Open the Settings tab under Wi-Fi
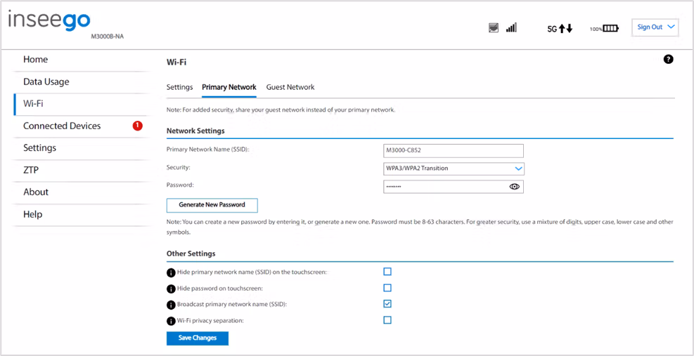The width and height of the screenshot is (694, 356). (x=180, y=87)
